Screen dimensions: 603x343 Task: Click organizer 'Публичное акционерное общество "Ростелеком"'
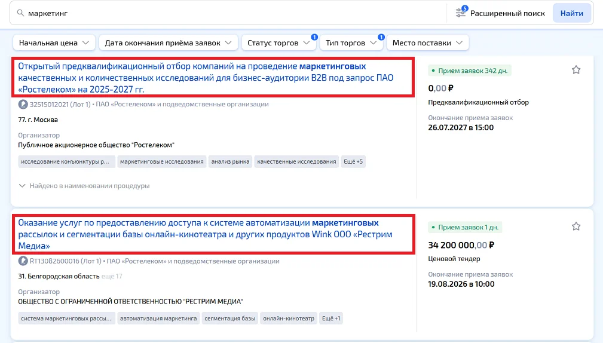coord(96,145)
